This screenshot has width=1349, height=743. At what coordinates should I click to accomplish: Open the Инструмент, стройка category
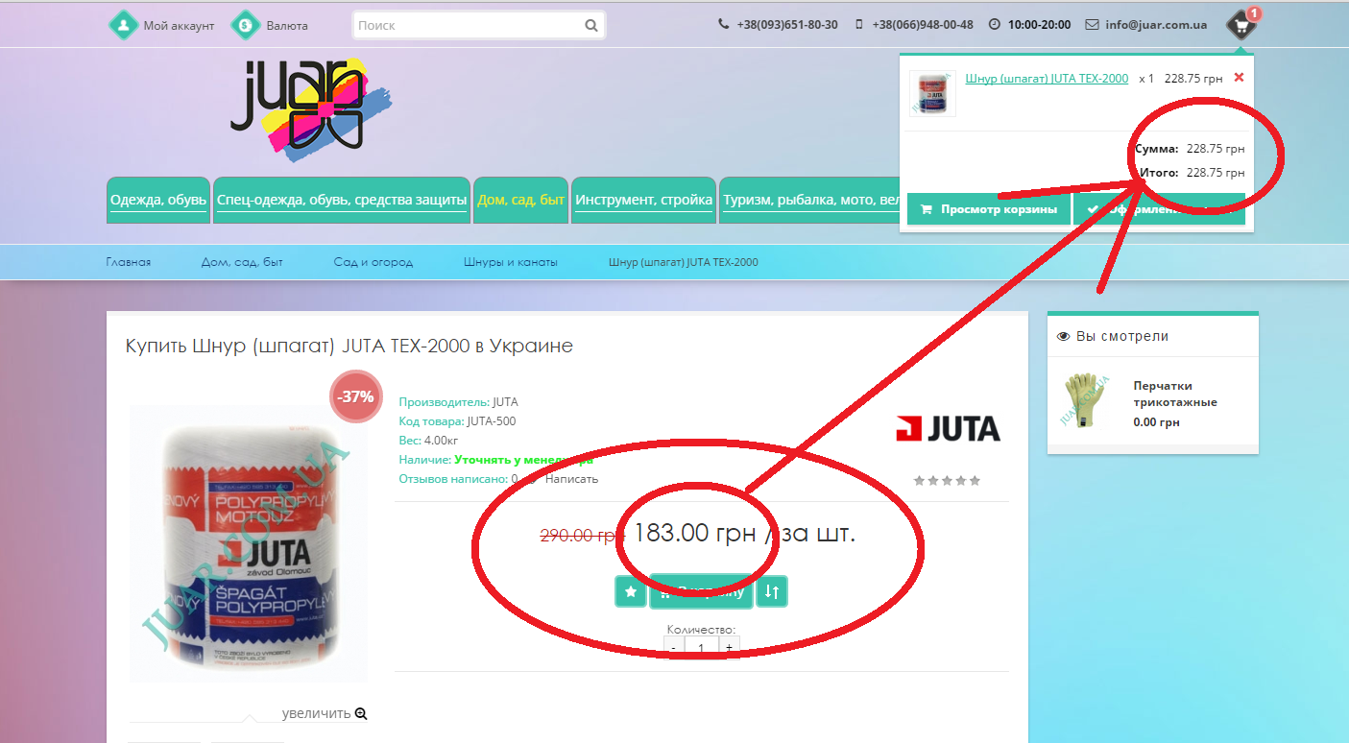point(644,201)
